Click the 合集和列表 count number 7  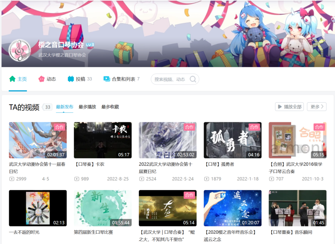point(138,79)
